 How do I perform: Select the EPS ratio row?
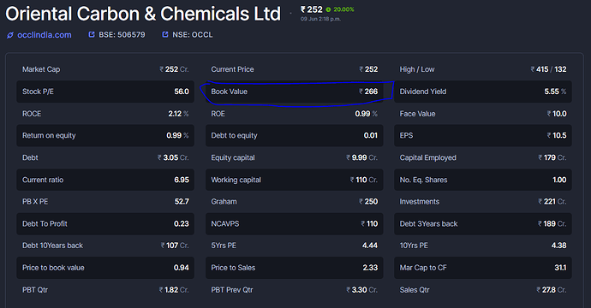click(483, 135)
